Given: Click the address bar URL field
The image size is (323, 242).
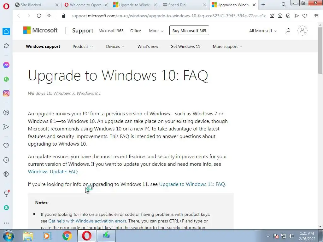Looking at the screenshot, I should point(168,16).
